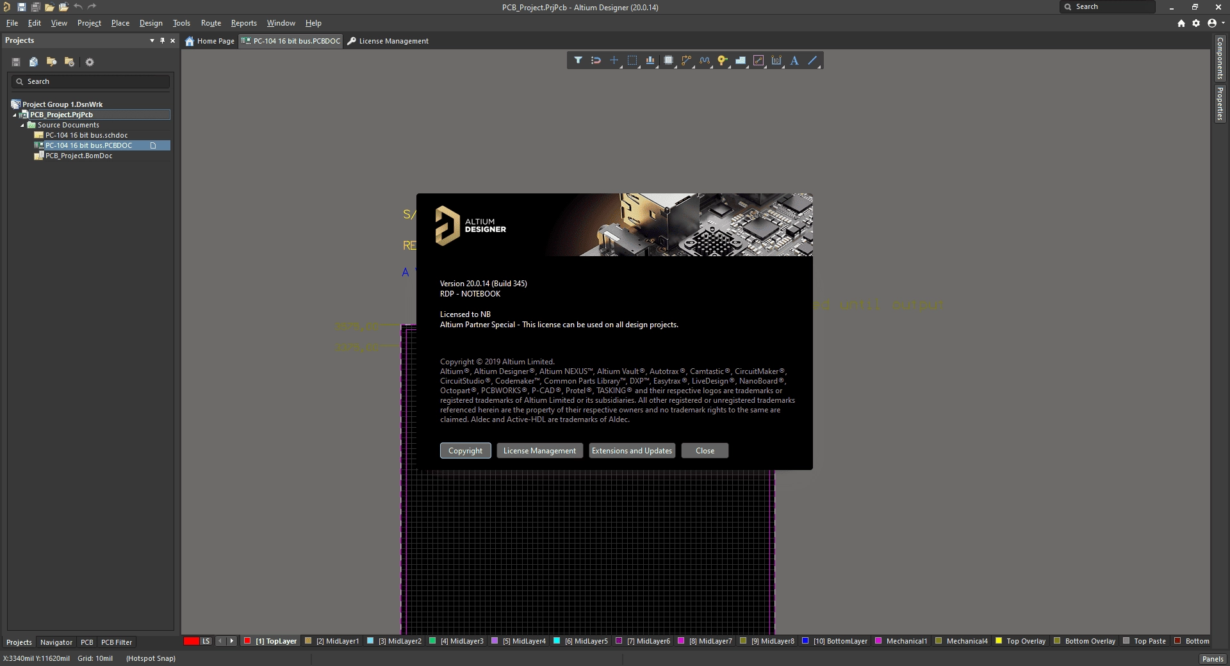
Task: Open the Components side panel tab
Action: [x=1220, y=58]
